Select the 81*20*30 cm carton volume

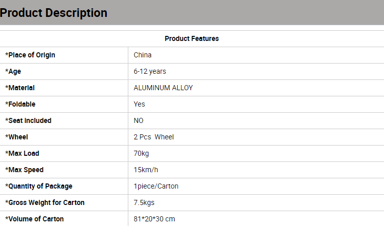[x=155, y=219]
